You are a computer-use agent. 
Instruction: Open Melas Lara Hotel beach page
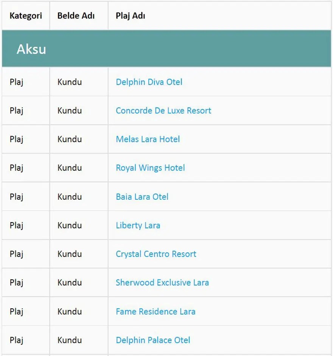coord(148,139)
